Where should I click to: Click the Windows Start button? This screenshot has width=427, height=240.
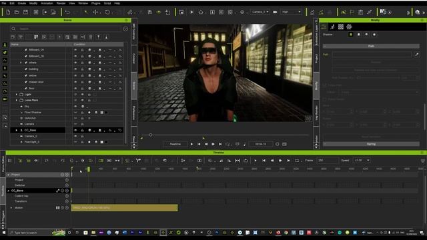coord(4,233)
